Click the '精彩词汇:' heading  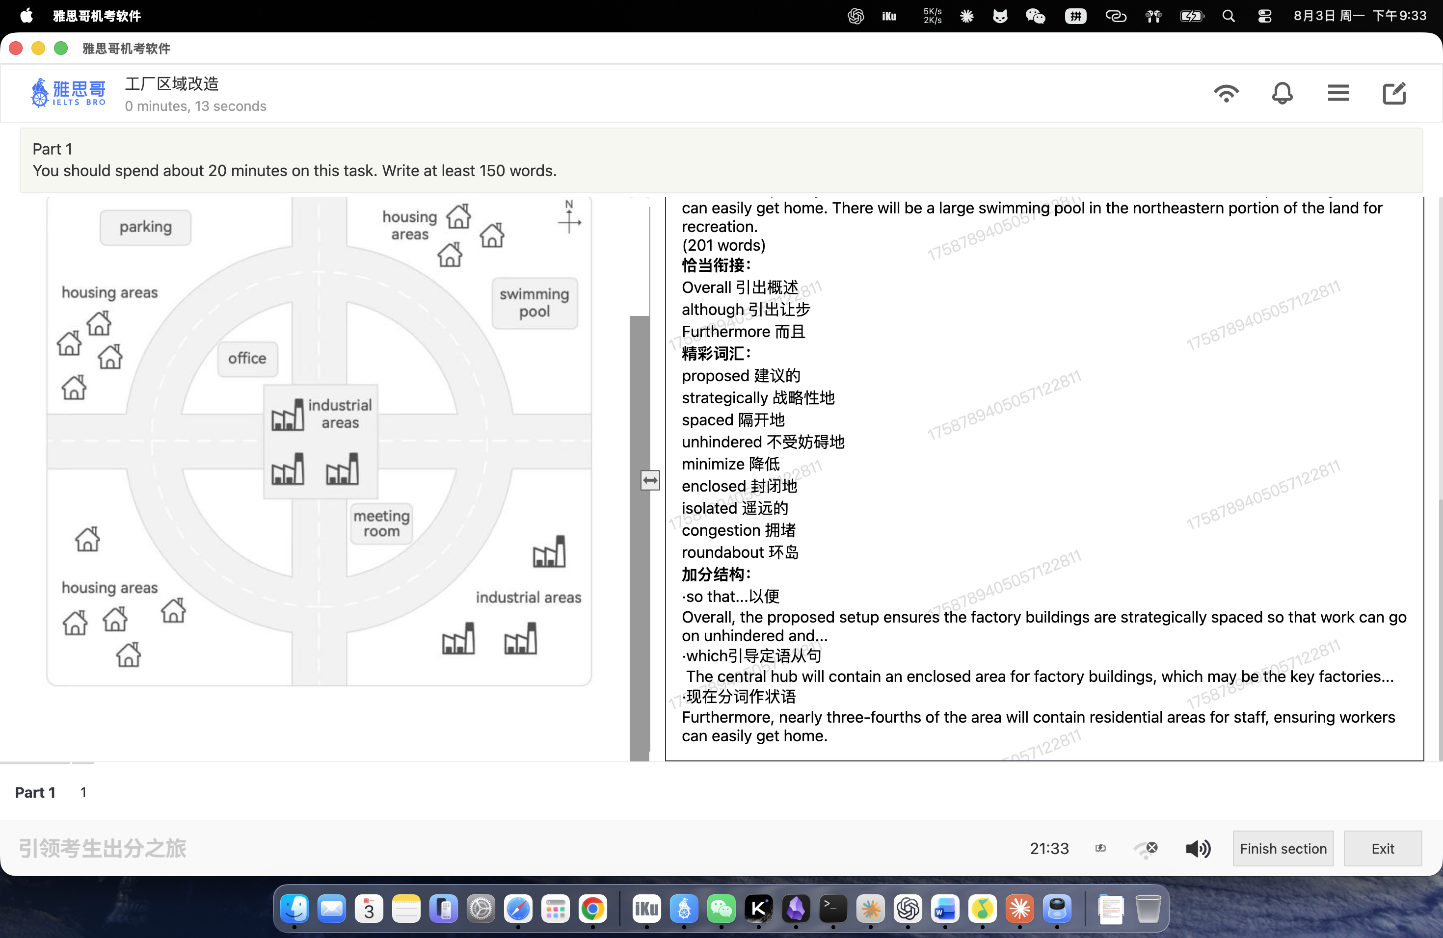716,354
